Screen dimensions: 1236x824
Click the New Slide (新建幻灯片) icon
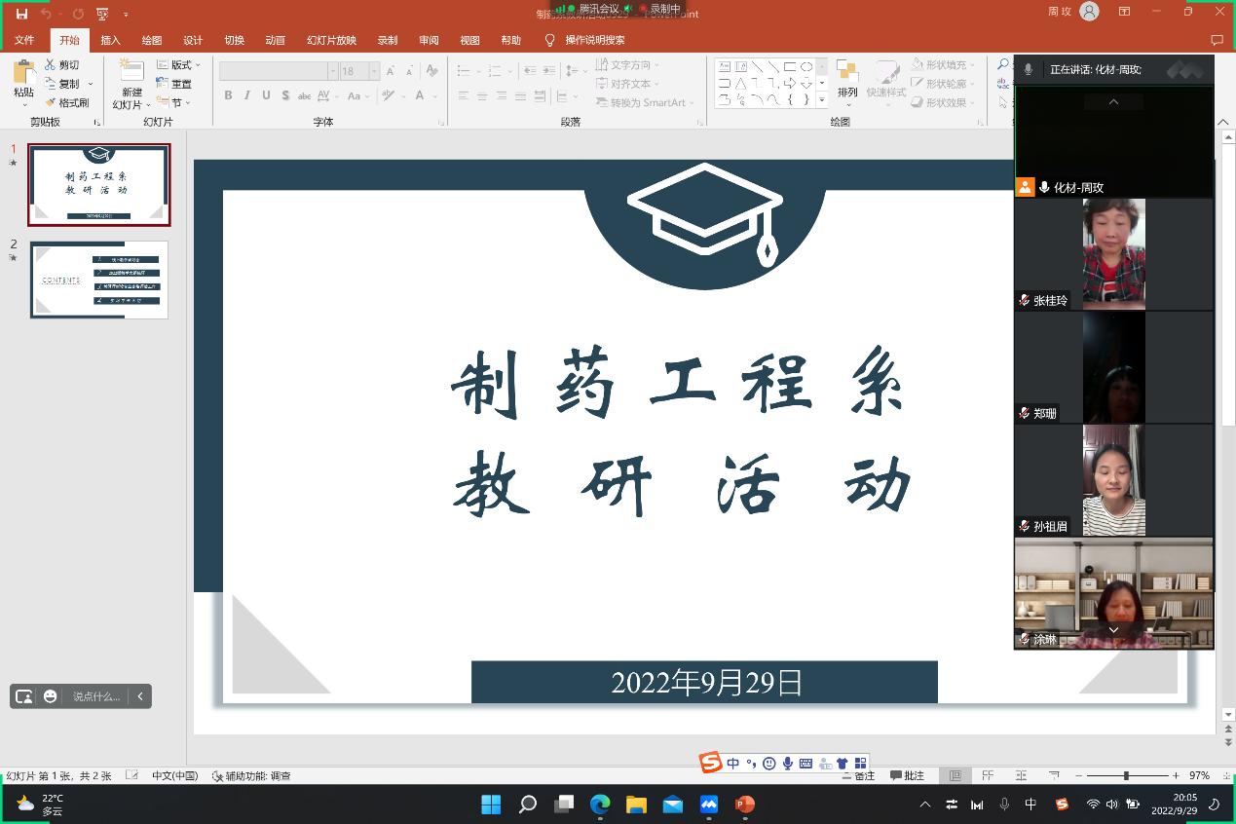pos(131,74)
